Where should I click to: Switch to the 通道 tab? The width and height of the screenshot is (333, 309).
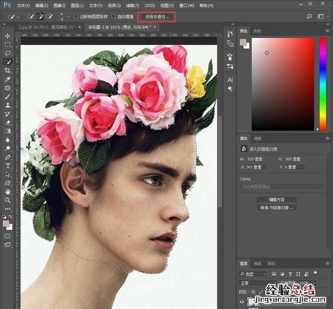coord(257,264)
